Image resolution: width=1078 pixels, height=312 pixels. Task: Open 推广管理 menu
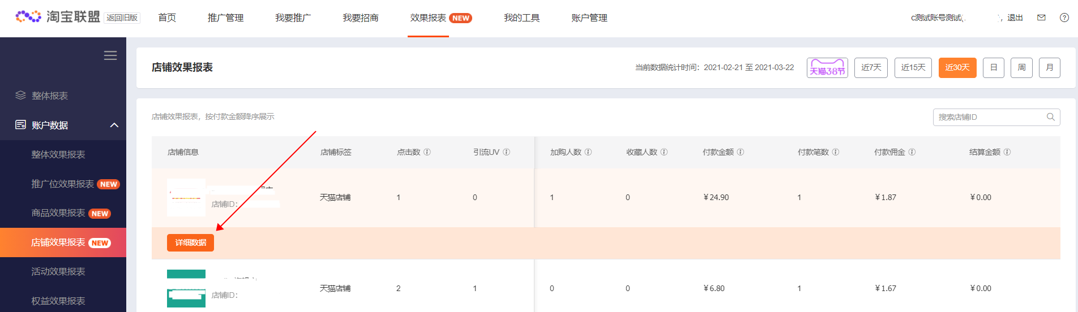click(x=225, y=18)
